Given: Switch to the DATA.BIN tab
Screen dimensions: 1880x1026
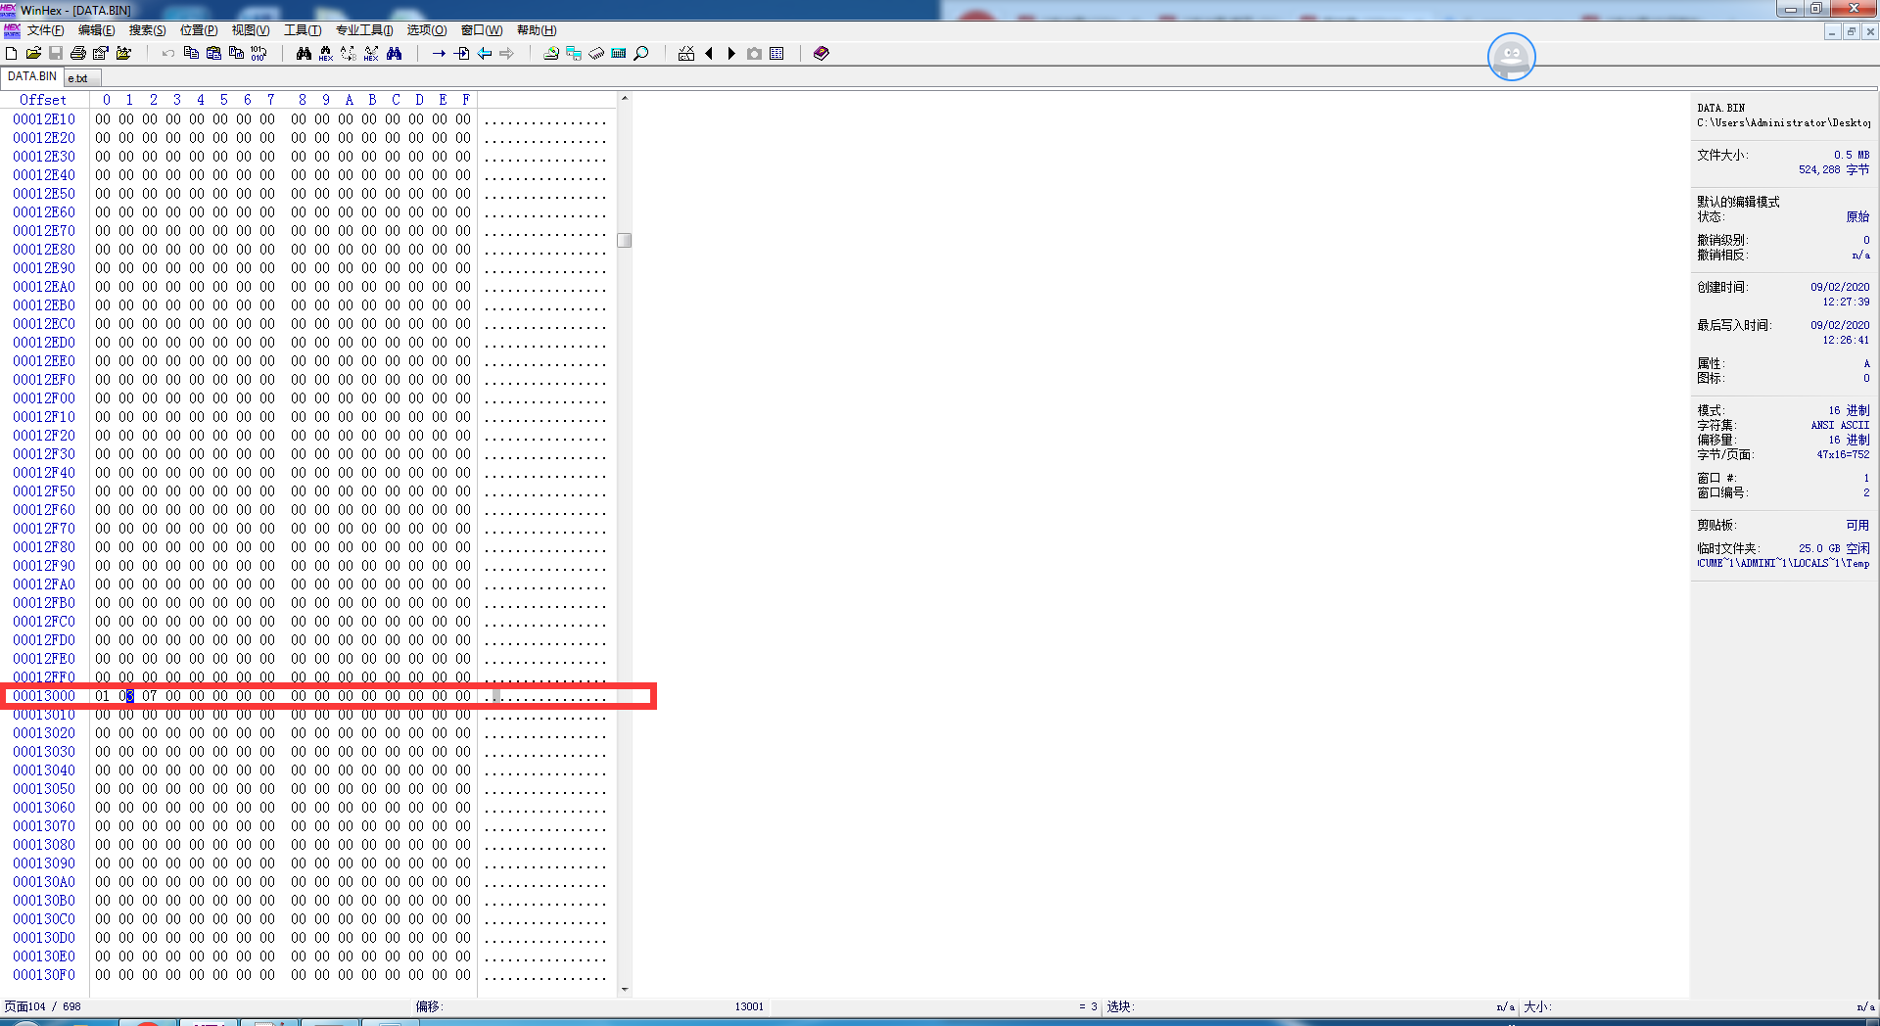Looking at the screenshot, I should (x=32, y=76).
